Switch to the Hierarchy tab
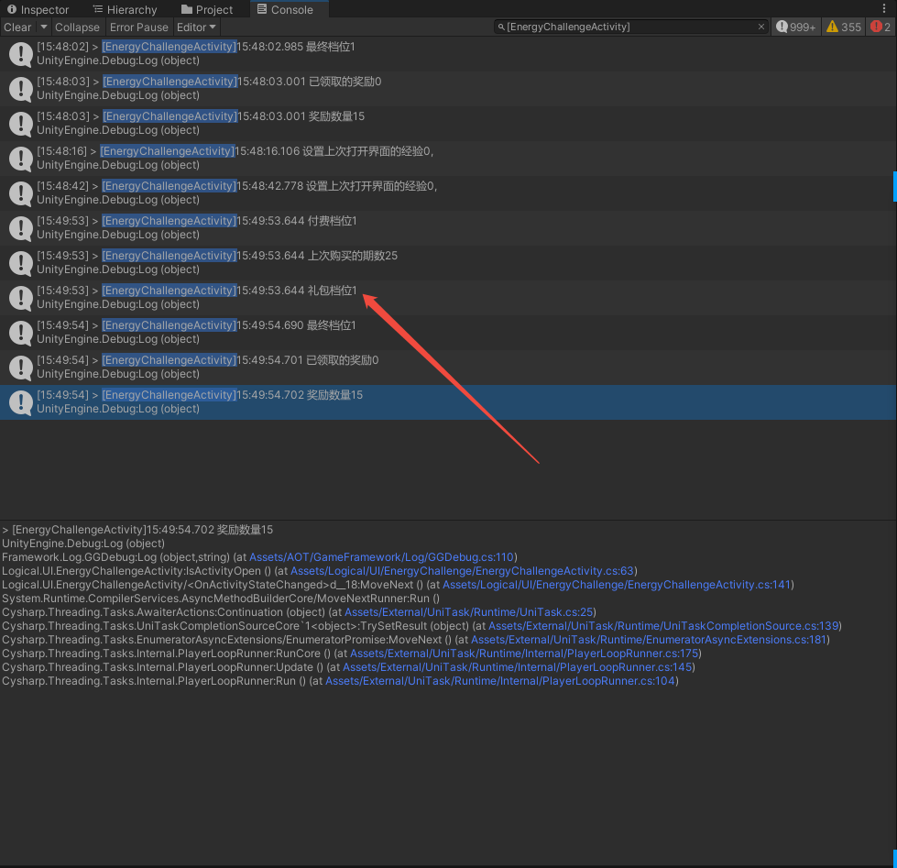The width and height of the screenshot is (897, 868). click(x=125, y=10)
